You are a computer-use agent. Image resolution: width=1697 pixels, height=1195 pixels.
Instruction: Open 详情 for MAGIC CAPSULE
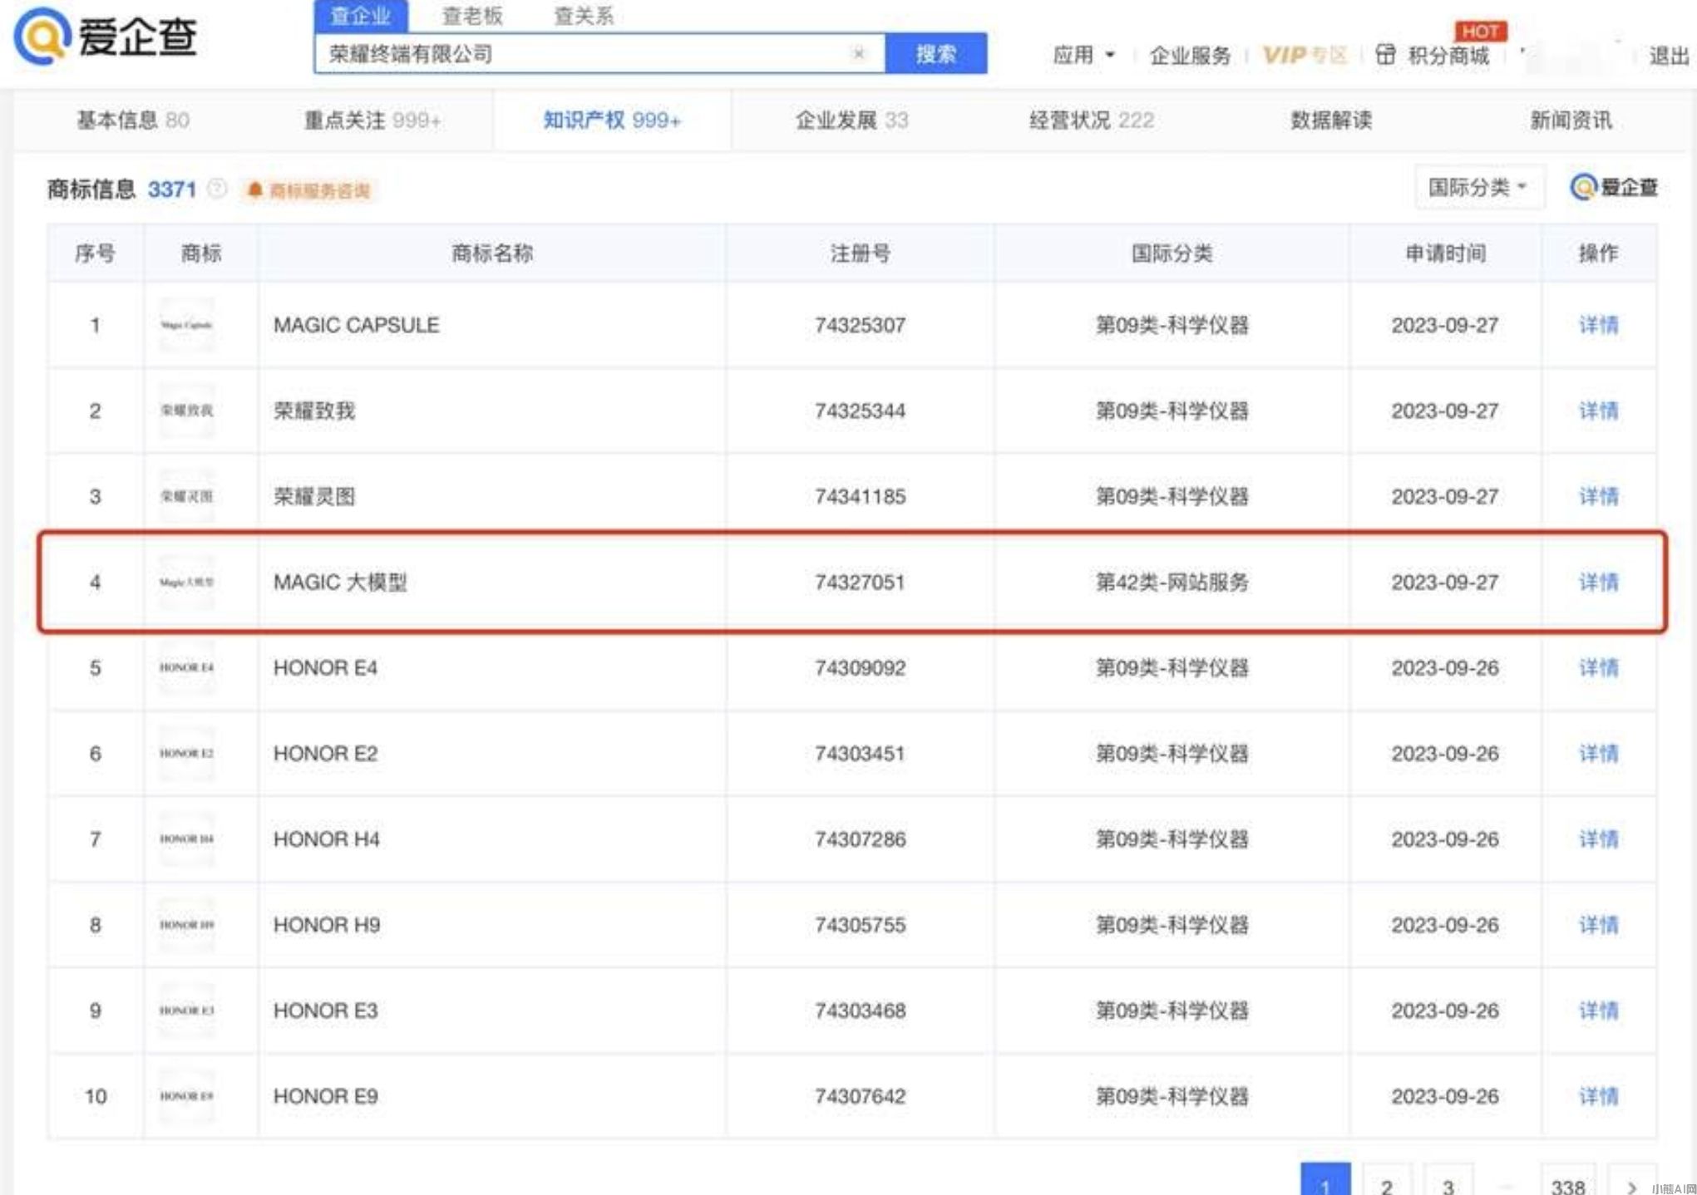coord(1598,325)
